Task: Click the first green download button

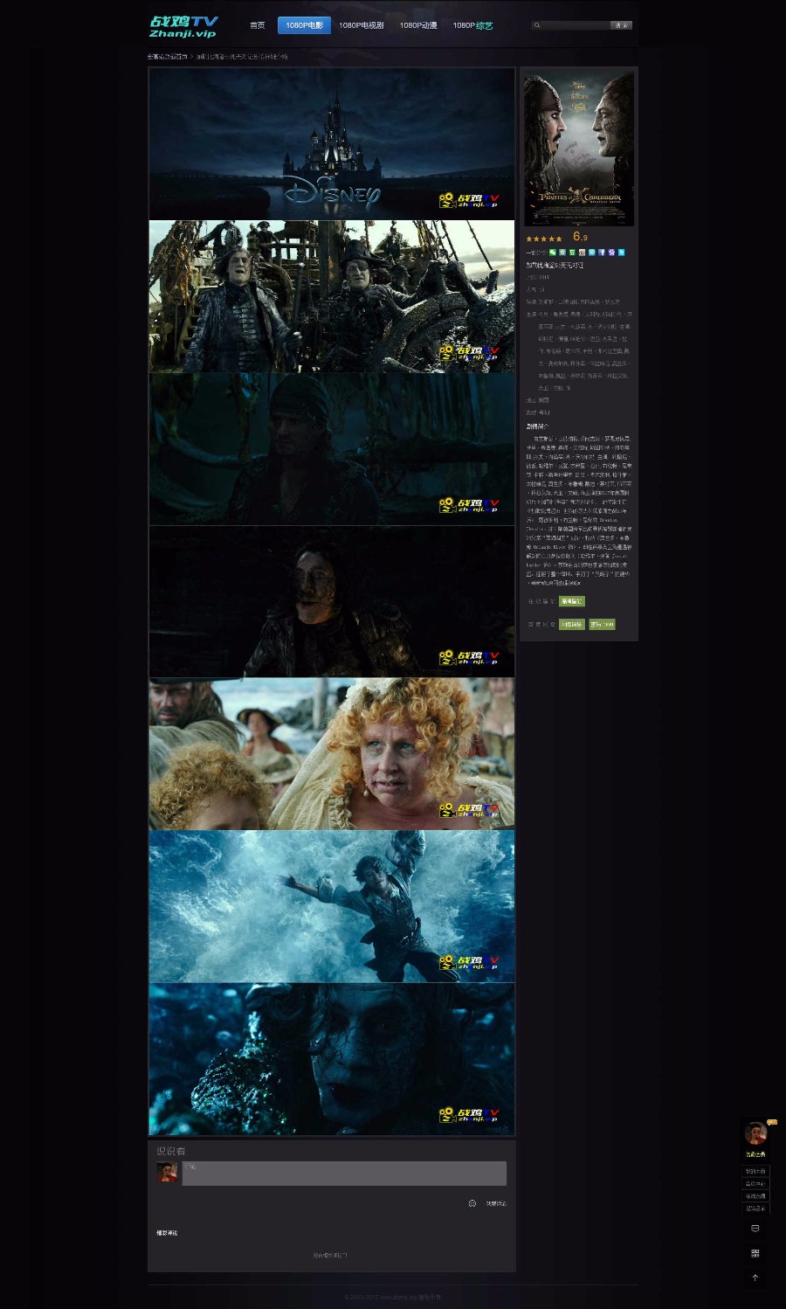Action: [x=572, y=624]
